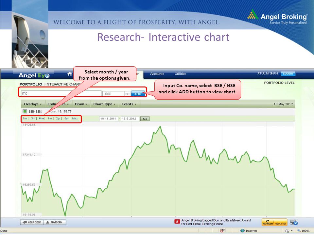Click the LOGOUT button
314x235 pixels.
[288, 74]
